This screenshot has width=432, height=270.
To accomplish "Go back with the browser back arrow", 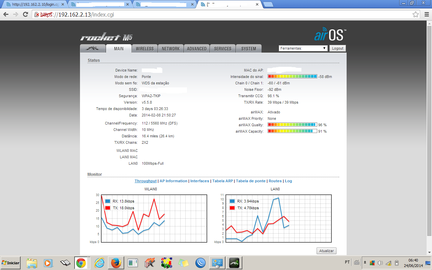I will point(6,15).
